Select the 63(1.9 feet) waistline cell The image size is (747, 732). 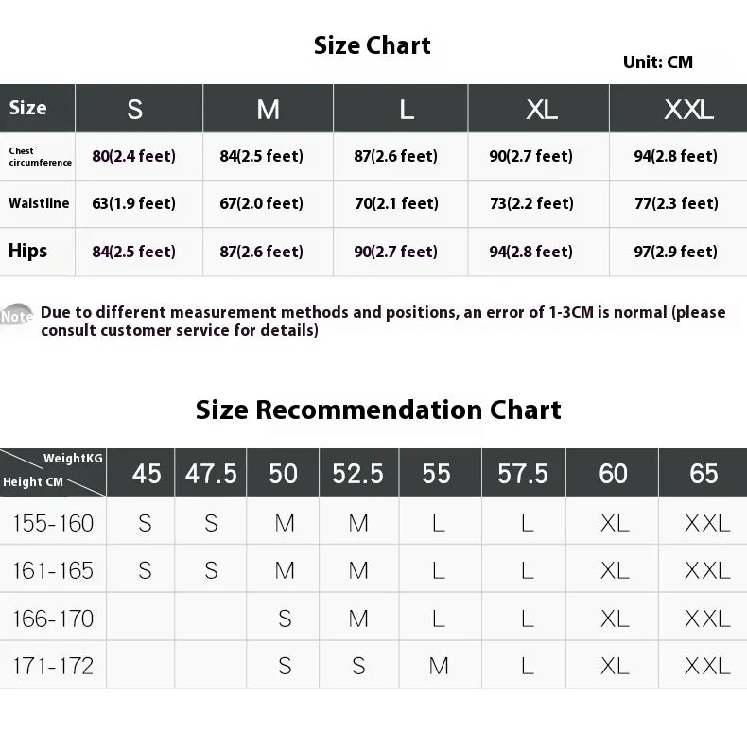(x=134, y=203)
